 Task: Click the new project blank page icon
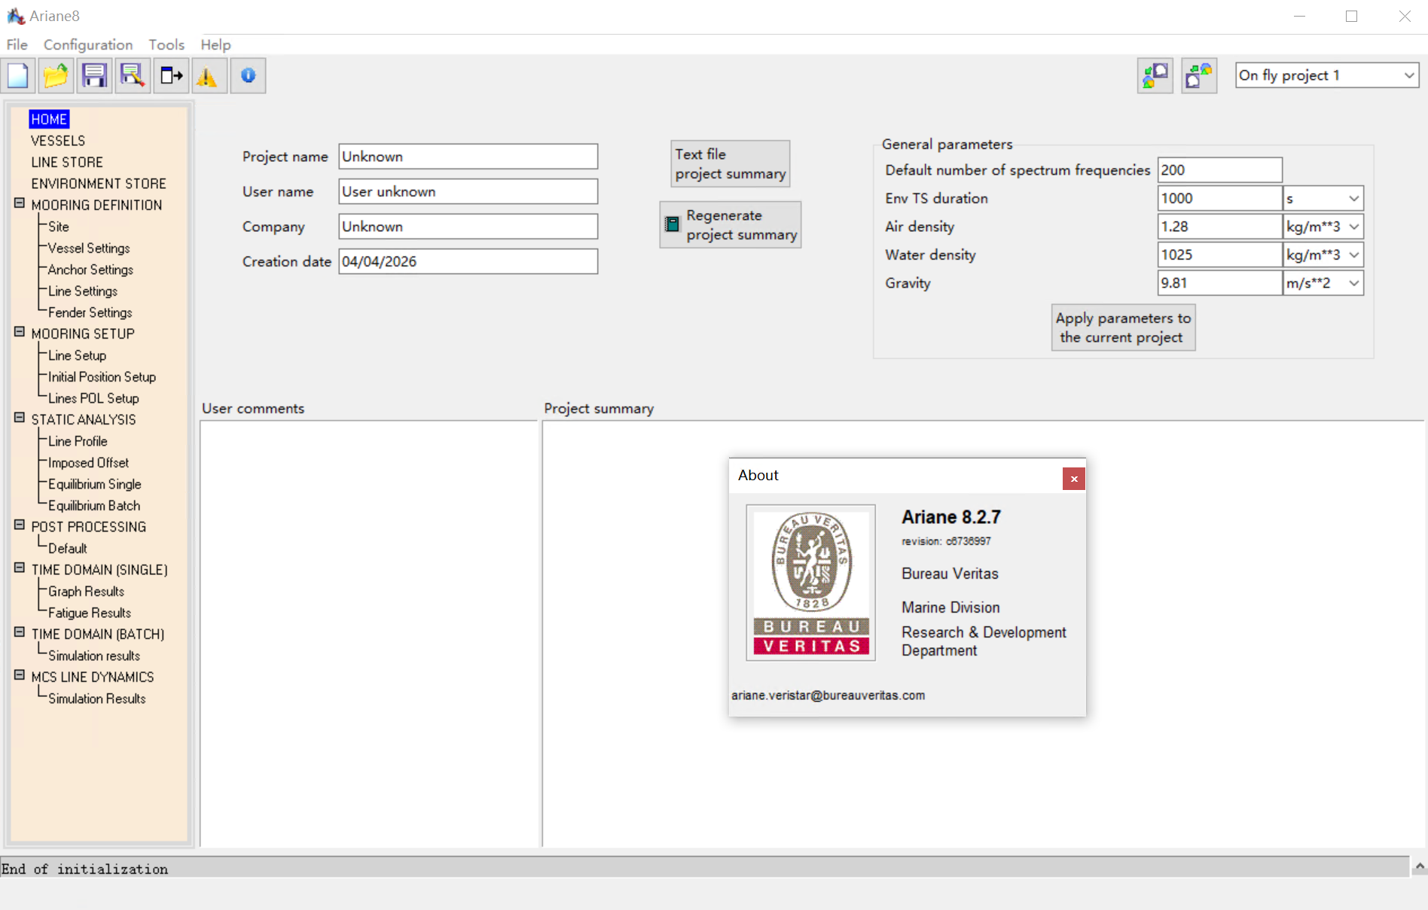pos(19,75)
